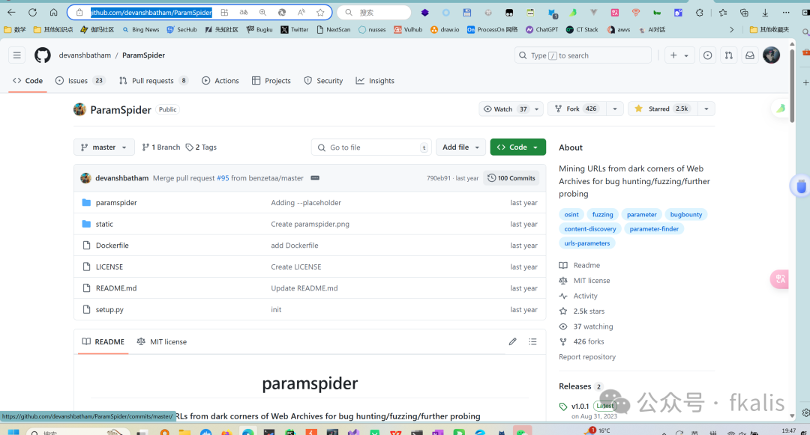Select the MIT license tab in README
The image size is (810, 435).
point(162,341)
